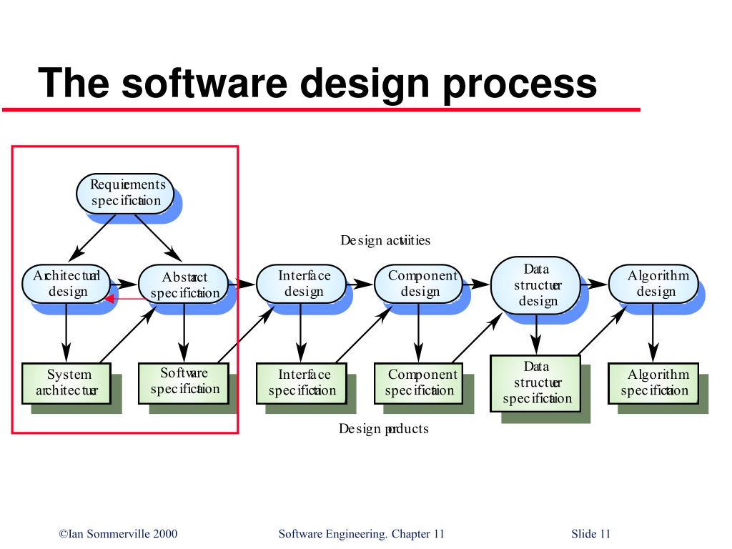Select the 'System architecture' product box
The width and height of the screenshot is (732, 549).
(66, 383)
